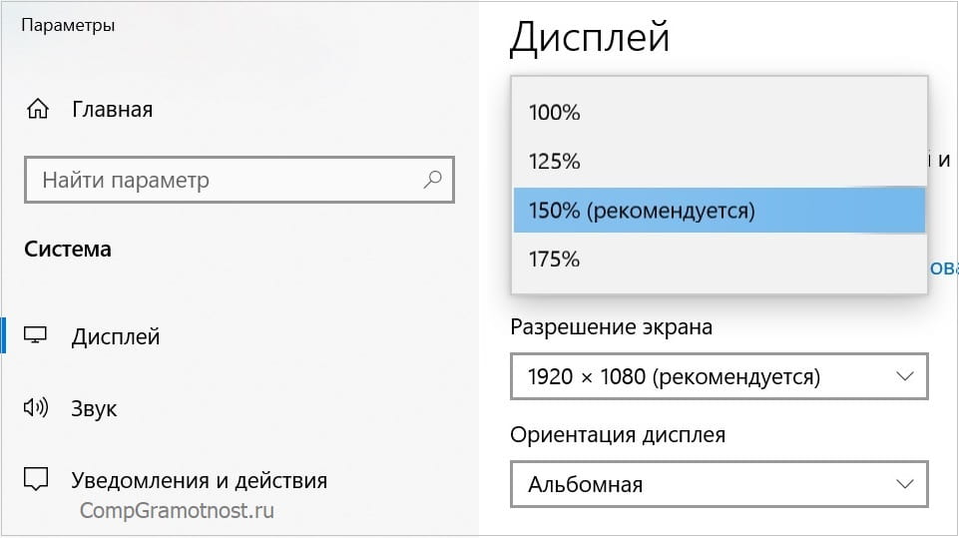This screenshot has height=538, width=959.
Task: Click the speaker icon beside Звук
Action: tap(37, 408)
